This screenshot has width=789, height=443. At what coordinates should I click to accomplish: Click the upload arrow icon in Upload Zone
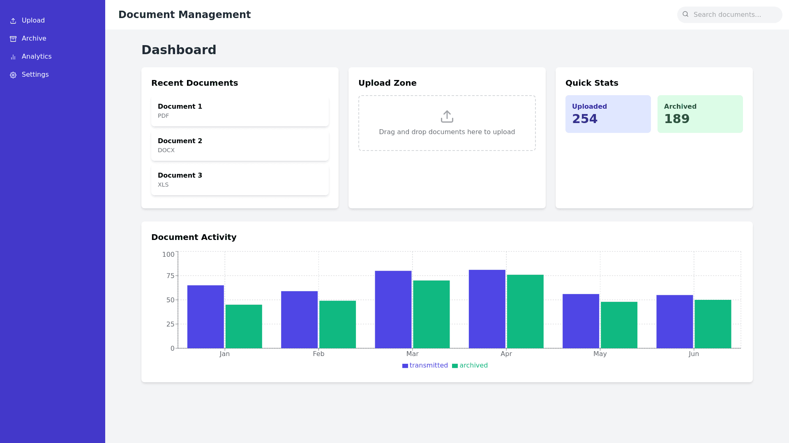(447, 116)
